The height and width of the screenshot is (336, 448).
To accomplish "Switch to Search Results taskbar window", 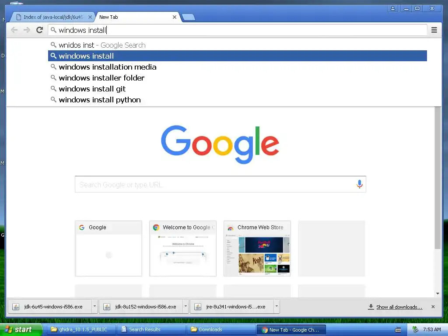I will [x=151, y=329].
